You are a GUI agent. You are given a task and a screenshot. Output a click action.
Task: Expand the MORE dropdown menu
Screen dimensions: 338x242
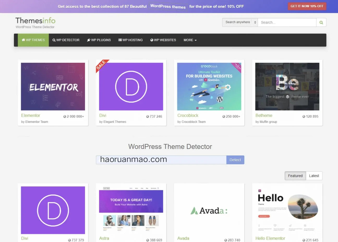pos(190,40)
